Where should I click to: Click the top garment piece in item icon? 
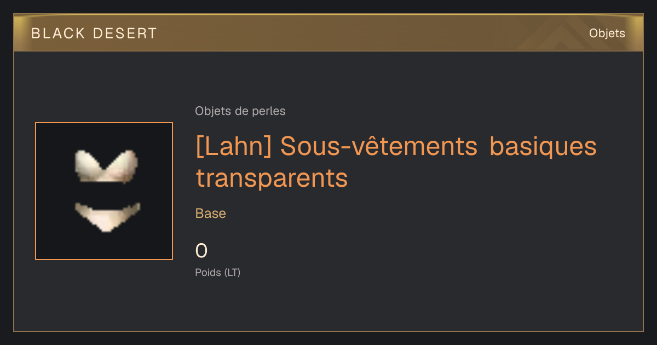click(106, 166)
